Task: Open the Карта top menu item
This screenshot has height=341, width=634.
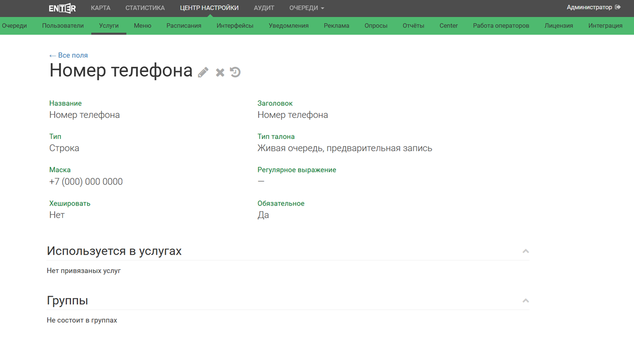Action: (x=100, y=8)
